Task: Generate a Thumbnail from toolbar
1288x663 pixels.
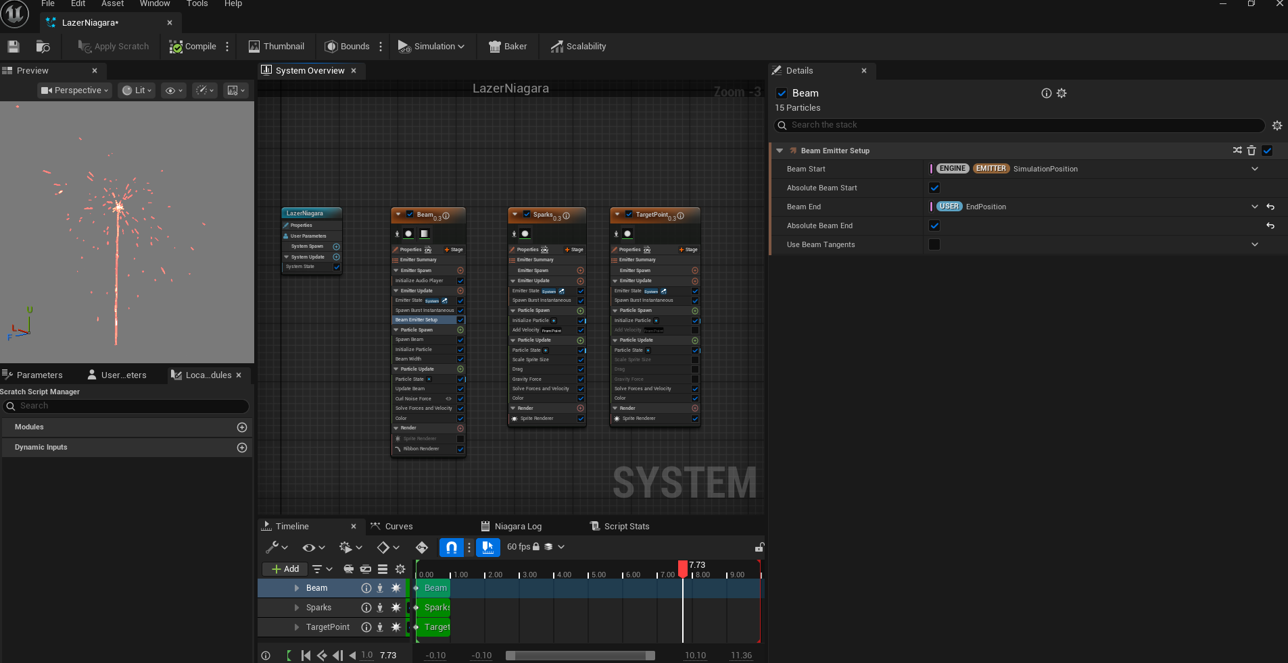Action: tap(276, 47)
